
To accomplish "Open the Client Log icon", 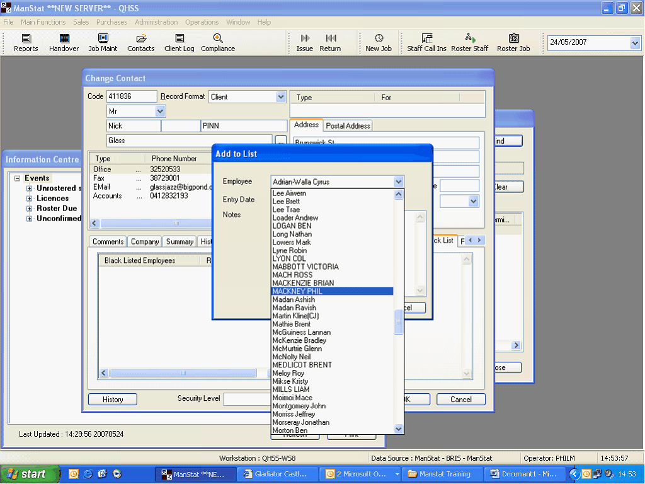I will coord(180,43).
